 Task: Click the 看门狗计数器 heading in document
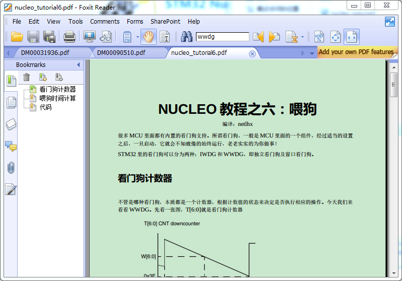coord(145,178)
